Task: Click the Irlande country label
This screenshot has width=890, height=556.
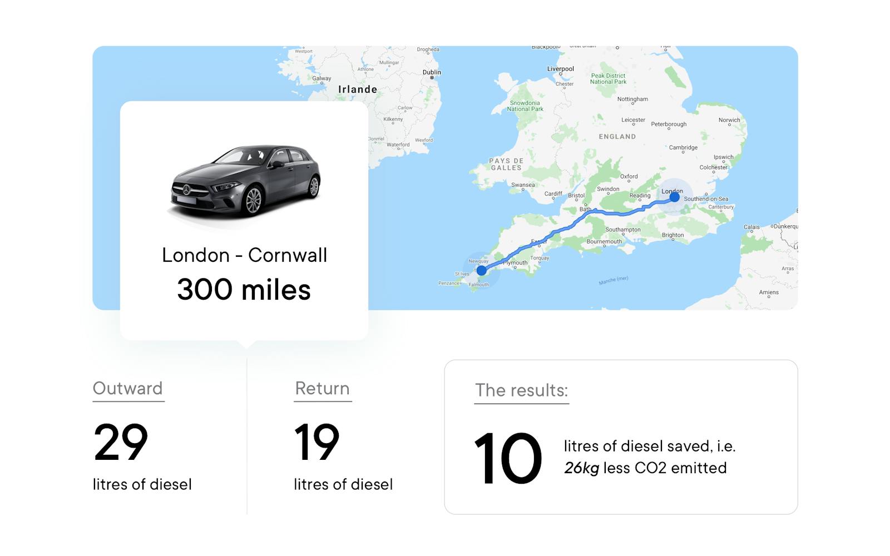Action: (358, 90)
